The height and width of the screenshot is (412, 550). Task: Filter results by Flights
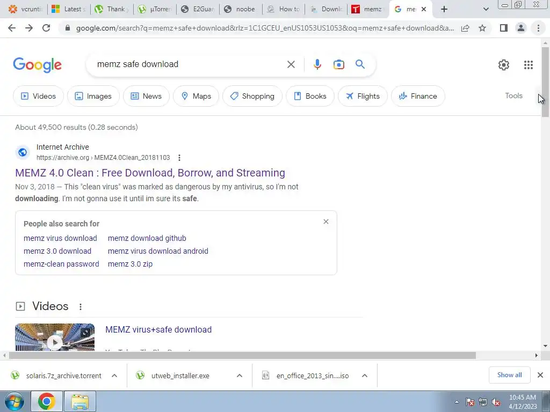pos(363,96)
